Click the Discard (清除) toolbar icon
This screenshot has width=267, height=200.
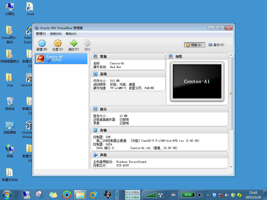point(87,43)
